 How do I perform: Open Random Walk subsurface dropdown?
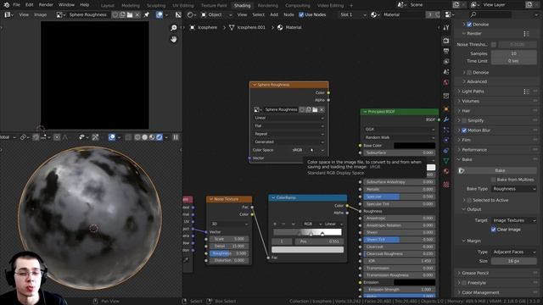(400, 137)
